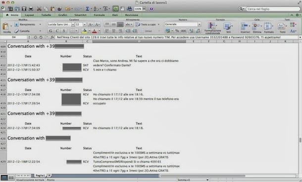The height and width of the screenshot is (182, 302).
Task: Cut selection with the scissors icon
Action: click(x=39, y=8)
